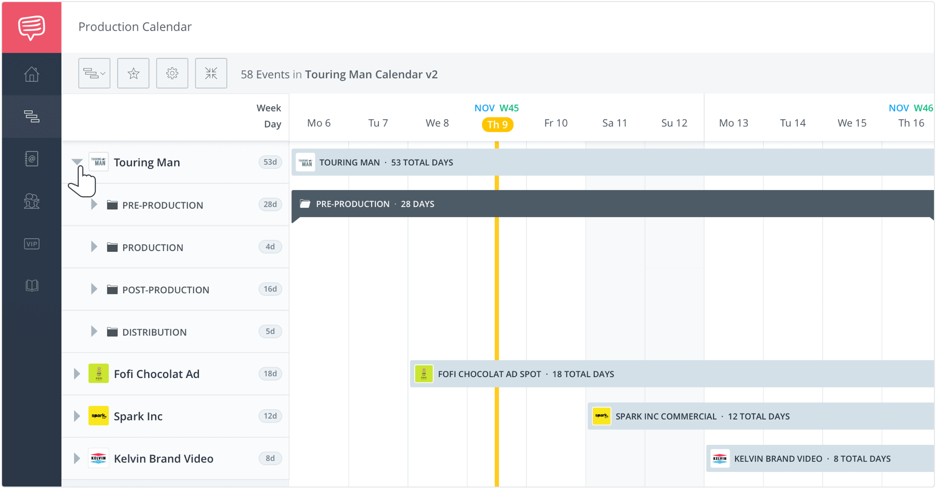Click the highlighted Th 9 today marker

(x=498, y=125)
